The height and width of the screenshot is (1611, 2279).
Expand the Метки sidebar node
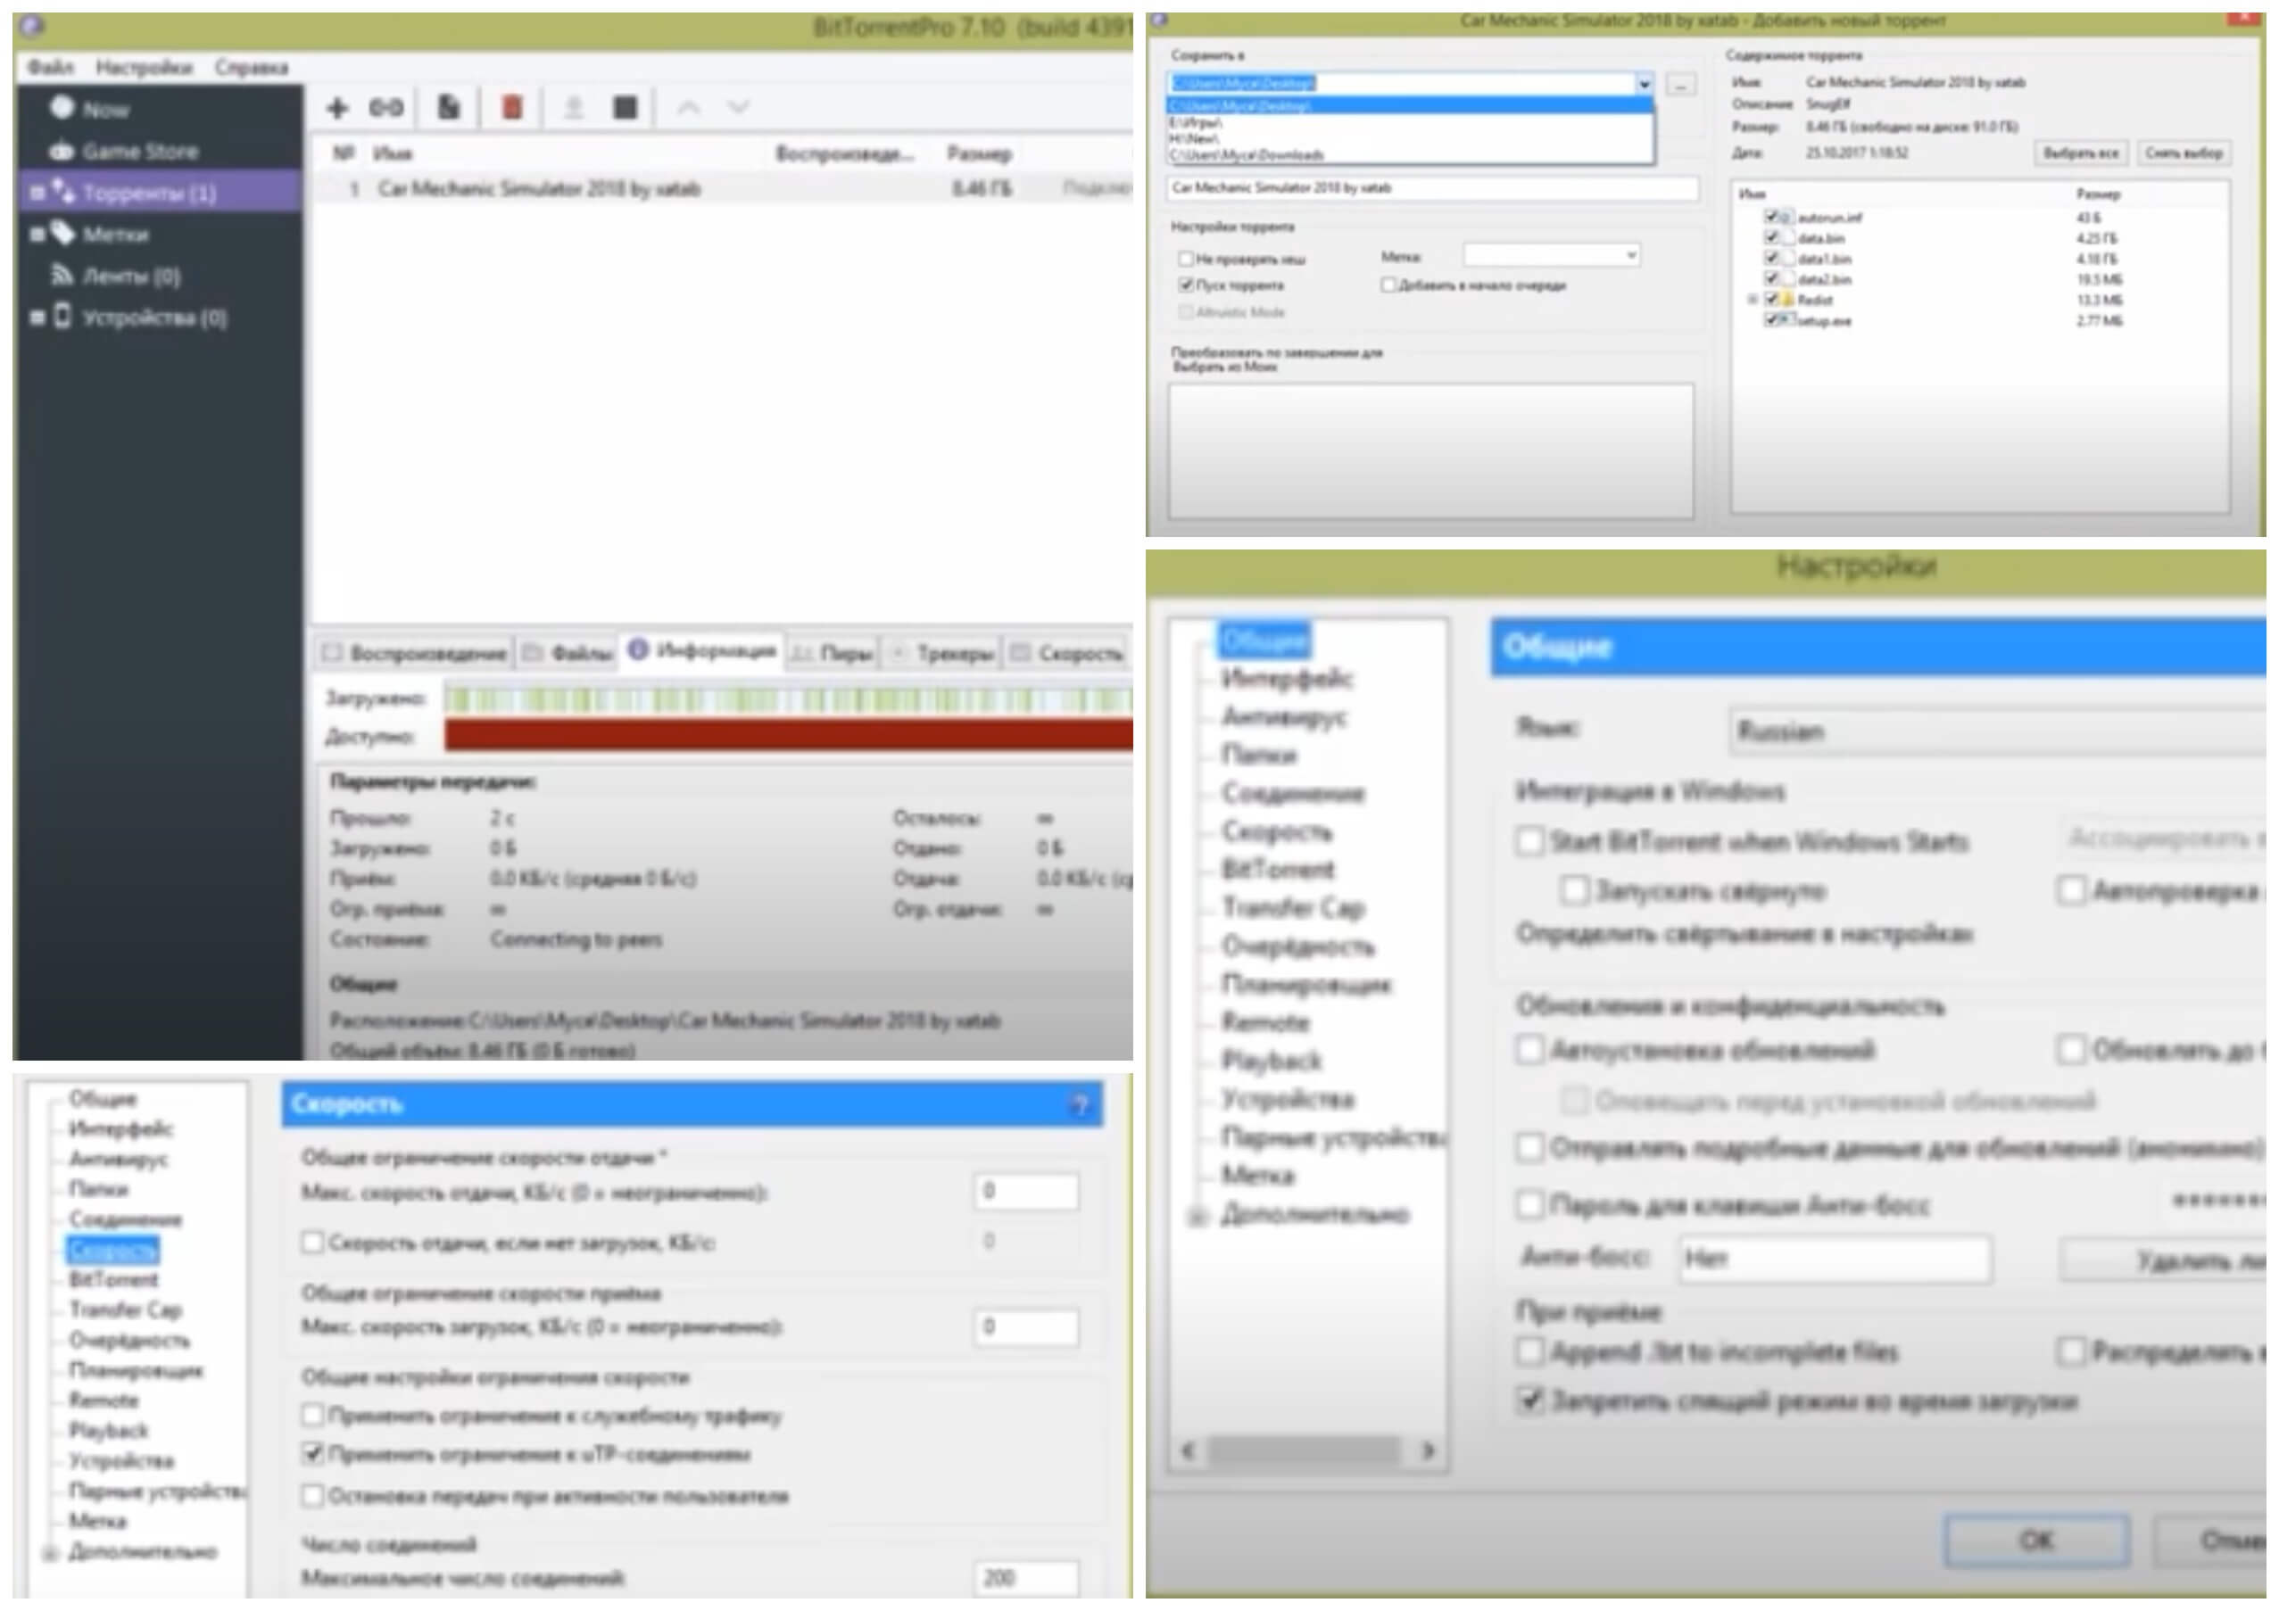(x=37, y=234)
